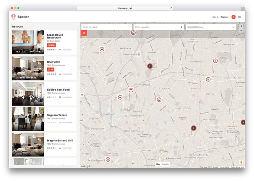
Task: Open Blue Chilli listing title
Action: (x=54, y=62)
